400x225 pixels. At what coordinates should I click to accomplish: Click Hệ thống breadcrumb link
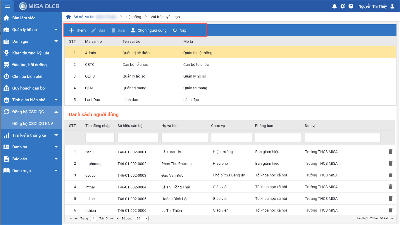pos(133,17)
